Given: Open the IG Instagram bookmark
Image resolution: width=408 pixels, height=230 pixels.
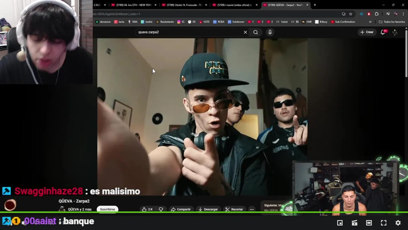Looking at the screenshot, I should point(181,22).
